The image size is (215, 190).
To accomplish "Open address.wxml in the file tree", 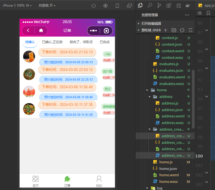I will [173, 116].
